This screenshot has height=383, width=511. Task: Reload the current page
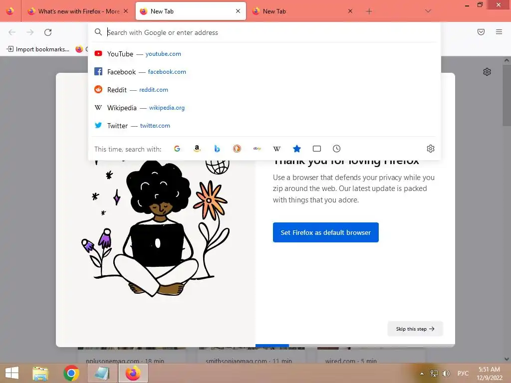coord(48,32)
